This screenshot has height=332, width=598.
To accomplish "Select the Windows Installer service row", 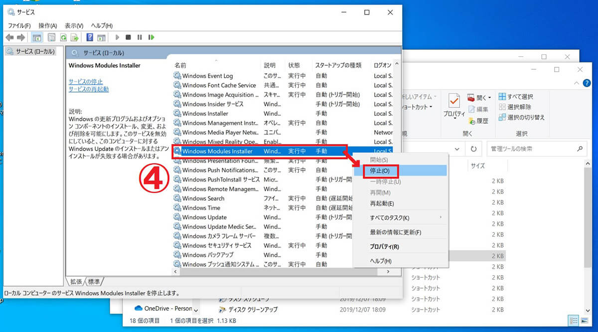I will tap(283, 114).
